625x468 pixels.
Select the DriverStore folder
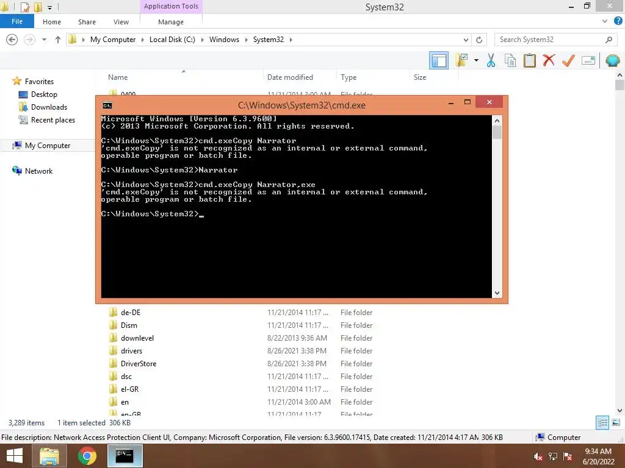pyautogui.click(x=139, y=363)
